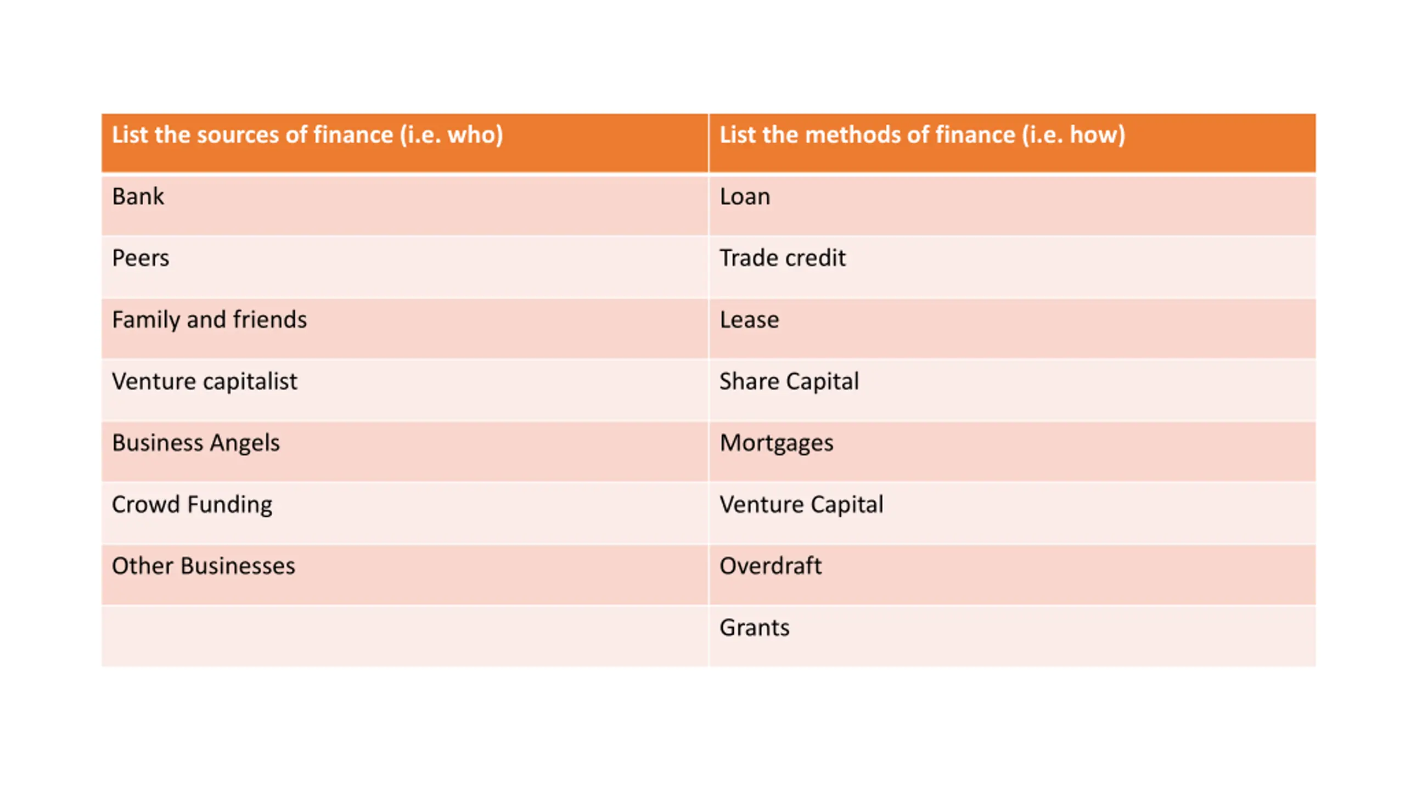Click the Share Capital cell
Viewport: 1405px width, 790px height.
pos(1012,390)
